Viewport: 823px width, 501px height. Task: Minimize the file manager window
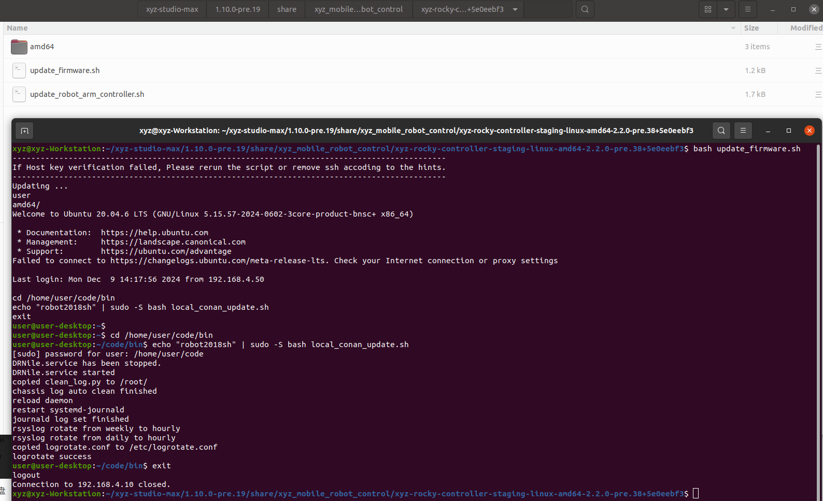pos(772,9)
